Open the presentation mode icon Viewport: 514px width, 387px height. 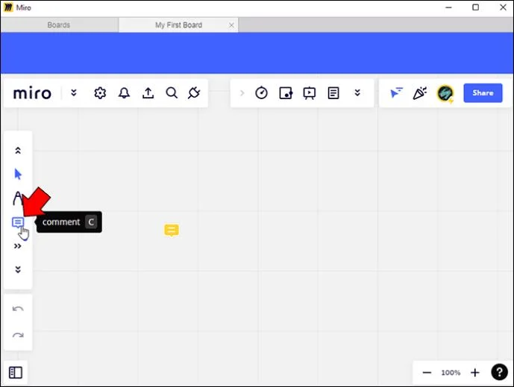(309, 93)
